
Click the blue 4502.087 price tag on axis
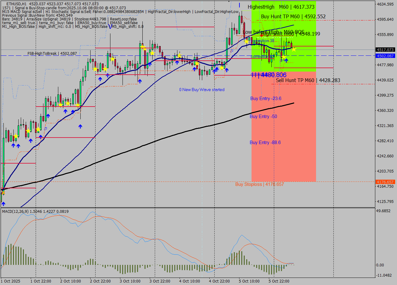(385, 56)
